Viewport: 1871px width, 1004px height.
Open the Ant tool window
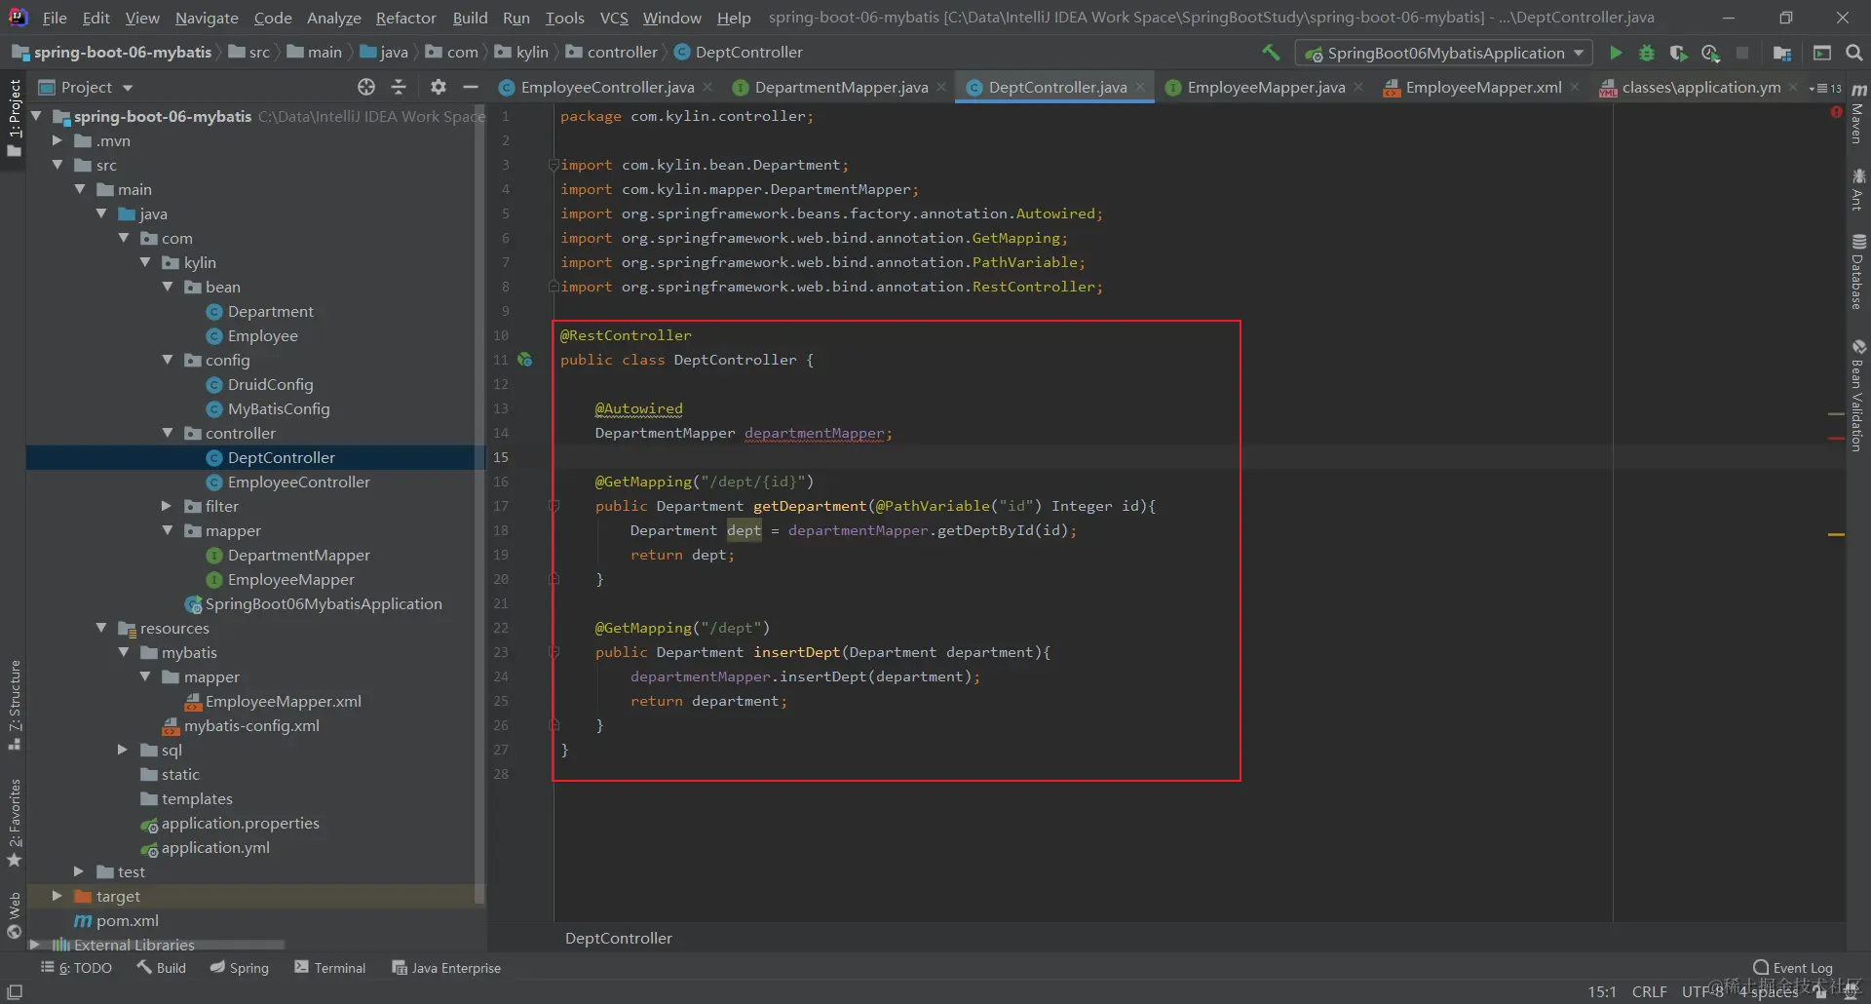(1858, 189)
